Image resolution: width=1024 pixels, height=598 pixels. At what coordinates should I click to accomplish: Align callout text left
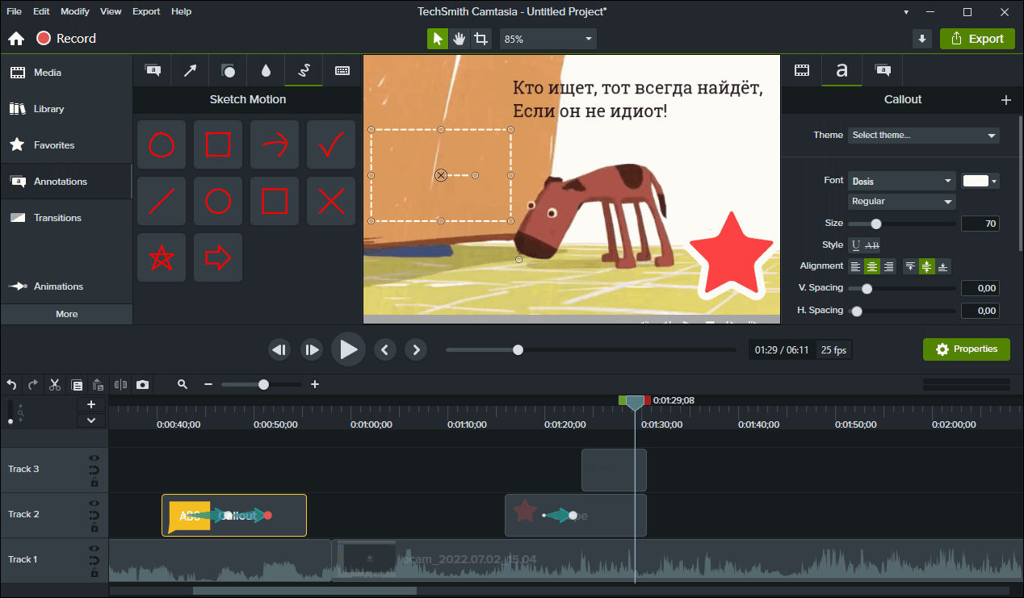(856, 266)
